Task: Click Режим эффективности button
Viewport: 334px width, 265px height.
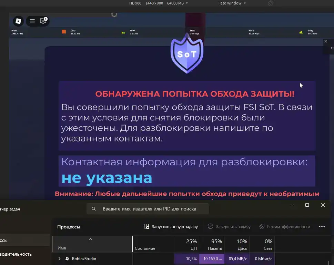Action: point(284,227)
